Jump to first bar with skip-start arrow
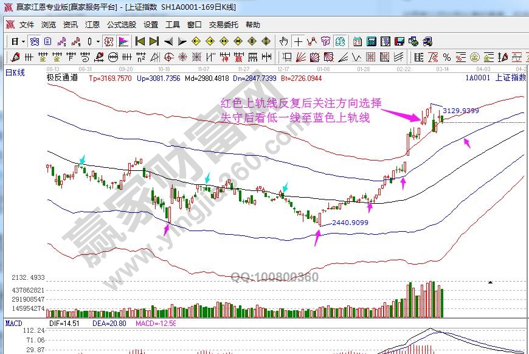 [140, 41]
